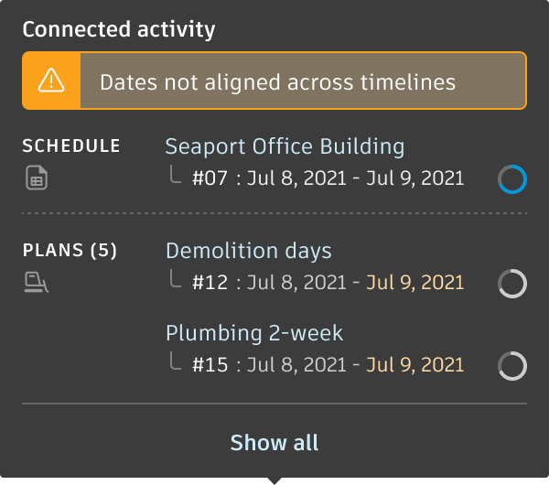Image resolution: width=549 pixels, height=485 pixels.
Task: Click the highlighted Jul 9, 2021 date for #15
Action: pos(415,365)
